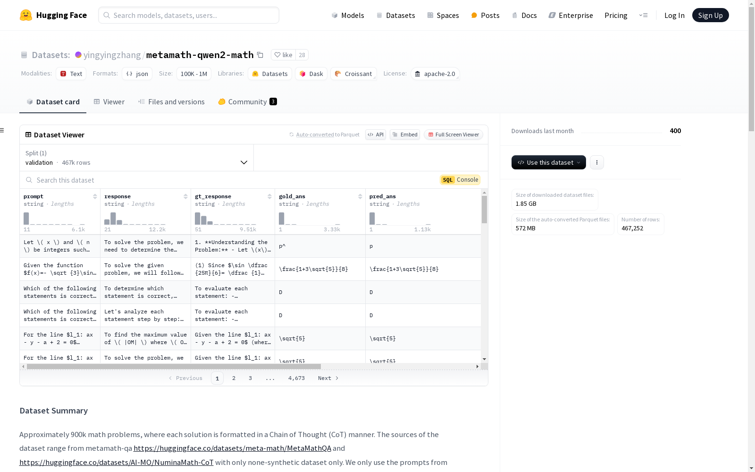Open Posts in top navigation
Screen dimensions: 755x472
coord(485,15)
